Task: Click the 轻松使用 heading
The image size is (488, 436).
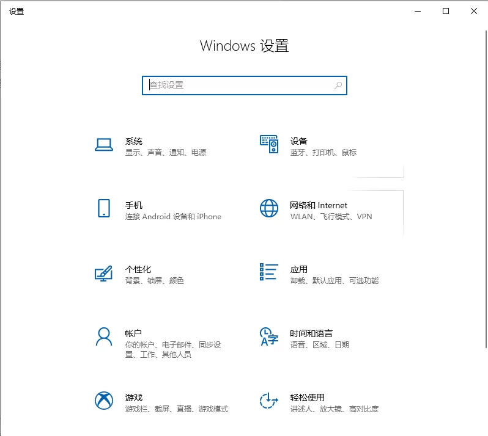Action: [307, 398]
